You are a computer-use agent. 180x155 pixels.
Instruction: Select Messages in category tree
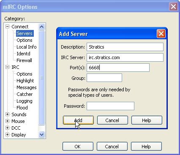point(27,87)
